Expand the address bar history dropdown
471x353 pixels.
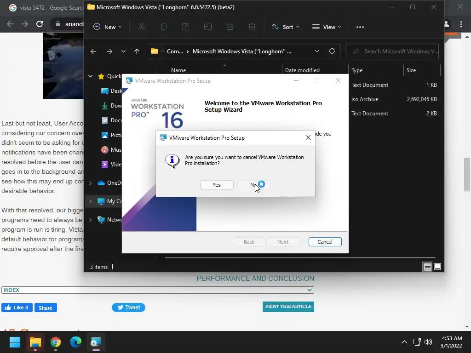[316, 51]
